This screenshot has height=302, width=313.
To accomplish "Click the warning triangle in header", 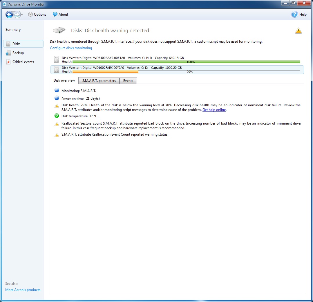I will pos(298,31).
